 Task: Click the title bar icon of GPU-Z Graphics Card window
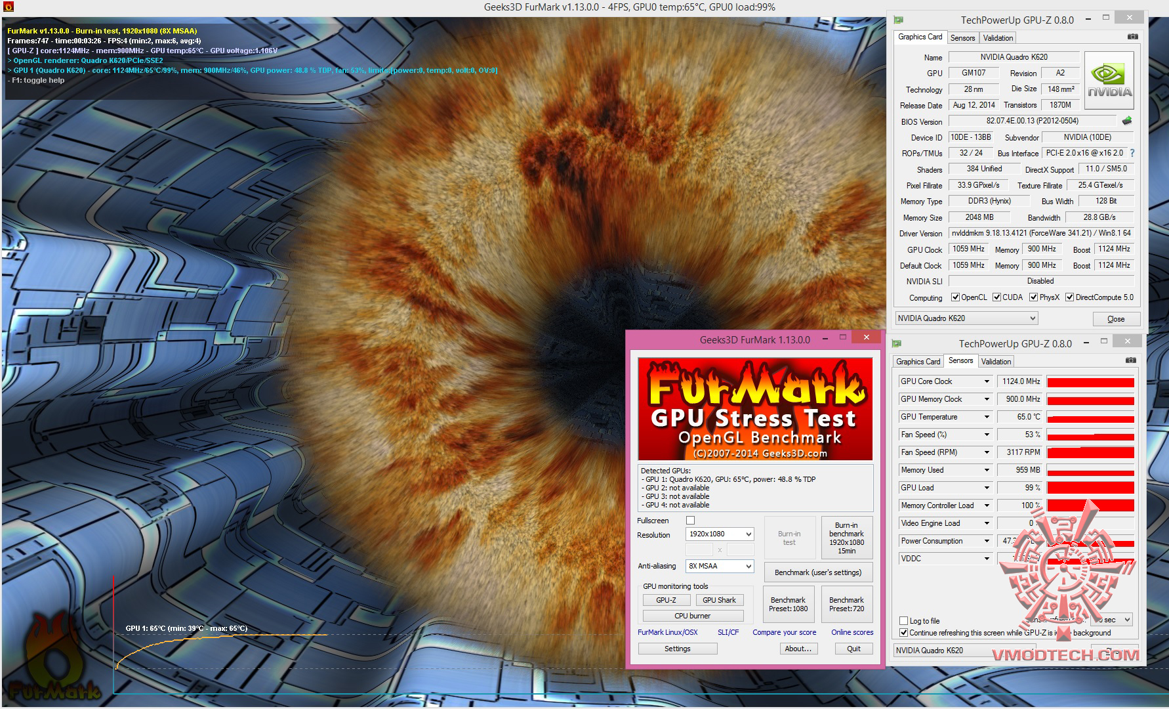click(x=898, y=20)
